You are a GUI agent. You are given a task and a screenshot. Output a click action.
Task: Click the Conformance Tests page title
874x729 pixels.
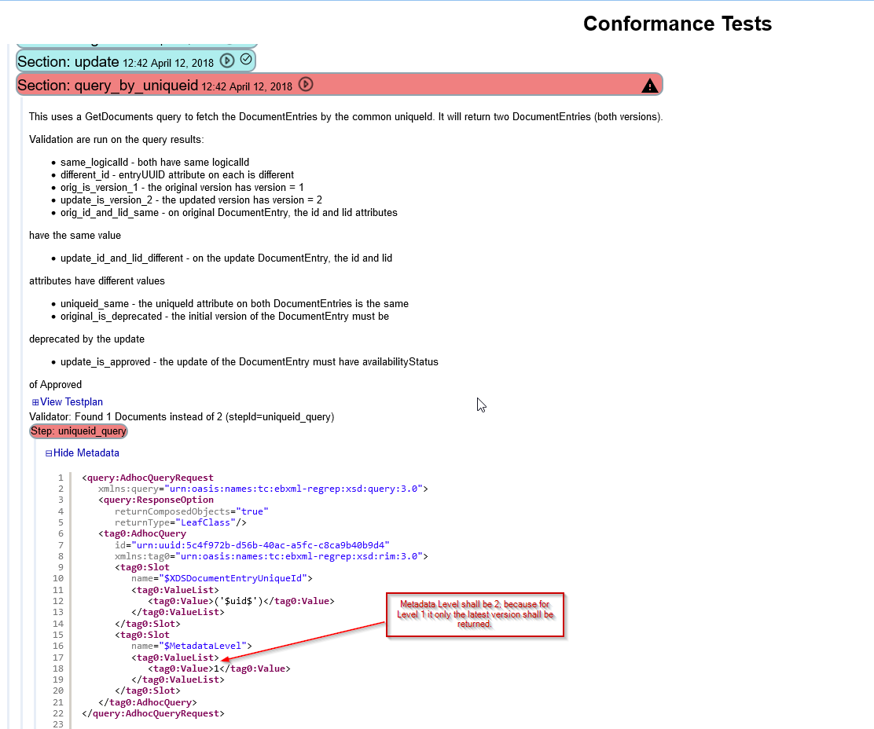click(678, 24)
